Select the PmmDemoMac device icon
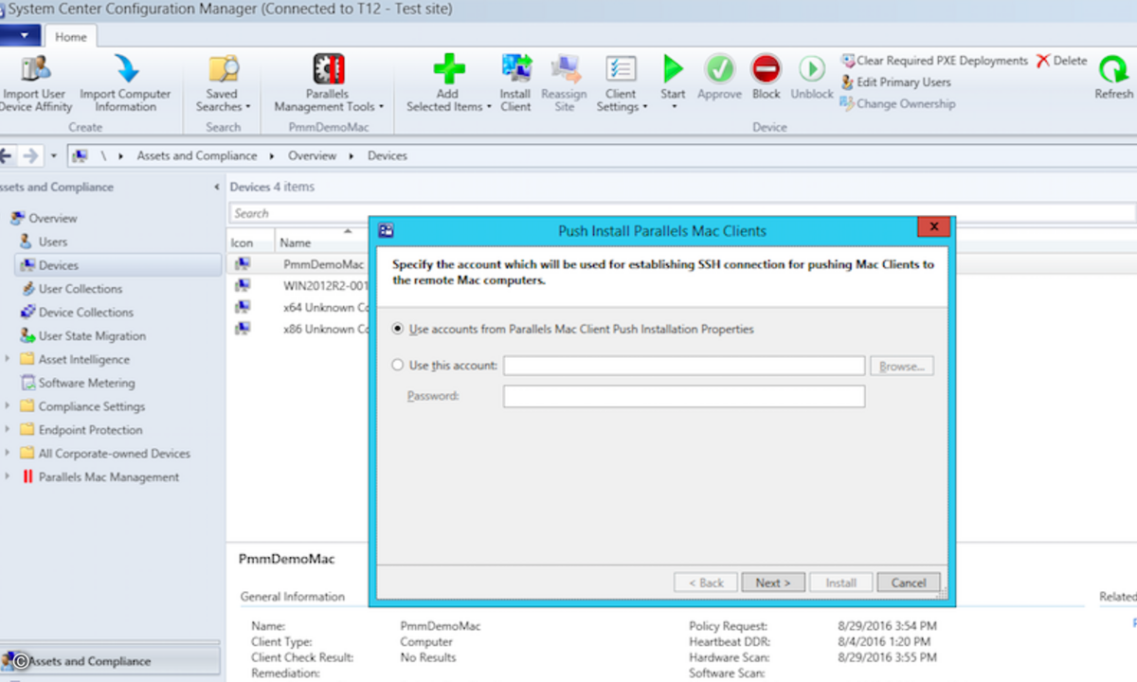The width and height of the screenshot is (1137, 682). click(244, 264)
